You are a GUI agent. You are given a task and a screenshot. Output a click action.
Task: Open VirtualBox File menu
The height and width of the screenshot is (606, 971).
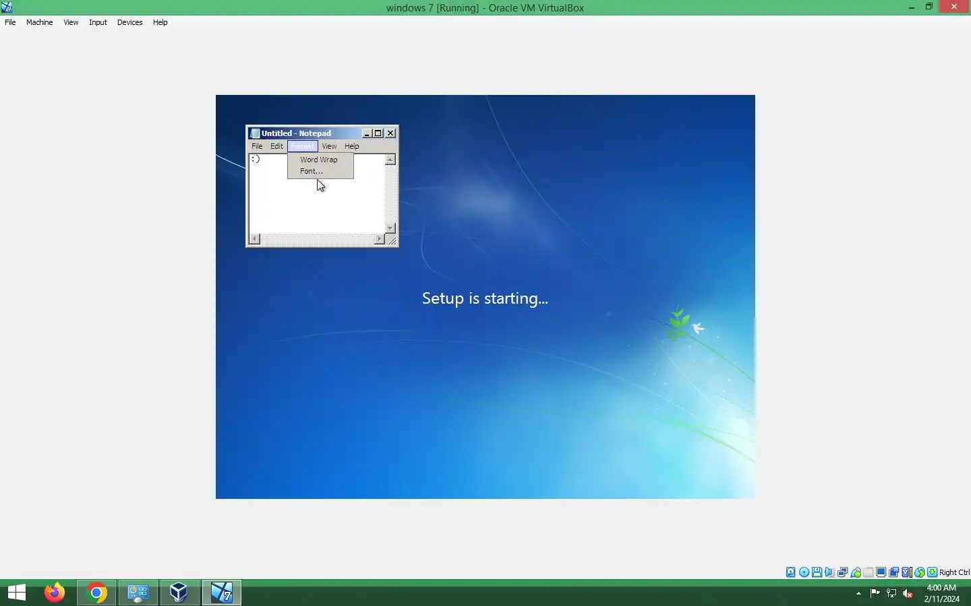(x=10, y=22)
